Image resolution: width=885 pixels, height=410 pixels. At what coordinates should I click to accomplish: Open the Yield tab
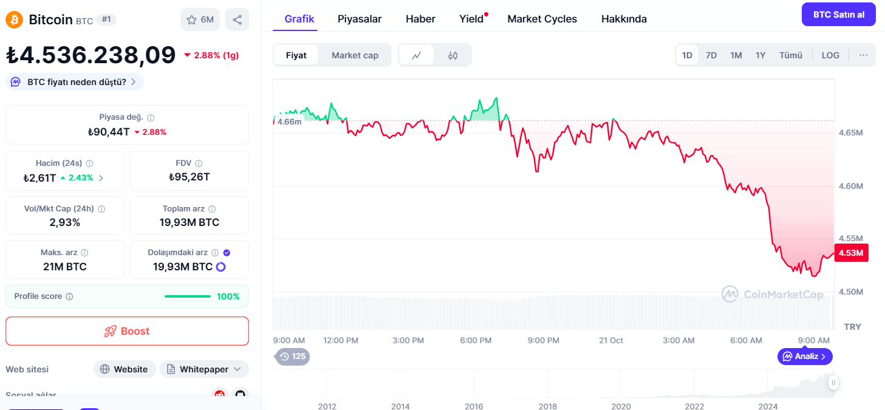pyautogui.click(x=471, y=19)
